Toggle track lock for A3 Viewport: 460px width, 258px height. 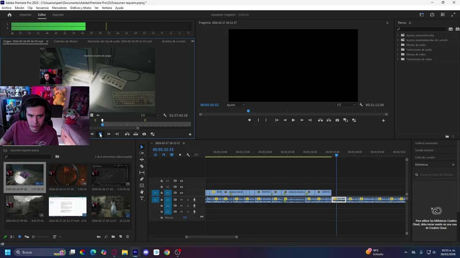click(162, 211)
